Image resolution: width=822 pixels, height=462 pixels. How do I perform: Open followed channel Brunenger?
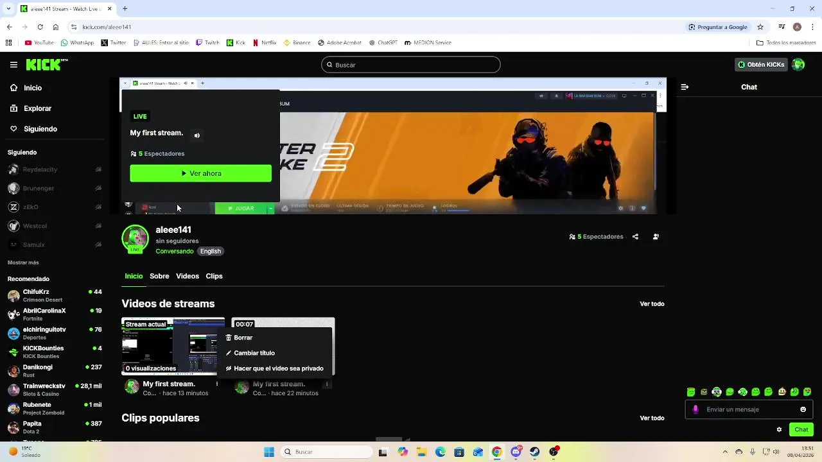(x=55, y=189)
